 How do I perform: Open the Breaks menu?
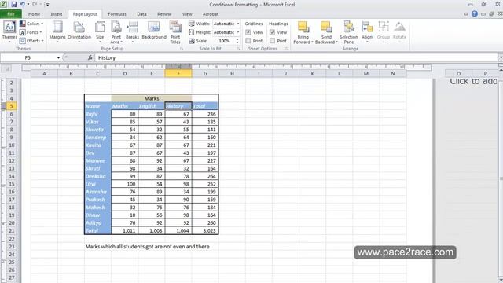[133, 31]
